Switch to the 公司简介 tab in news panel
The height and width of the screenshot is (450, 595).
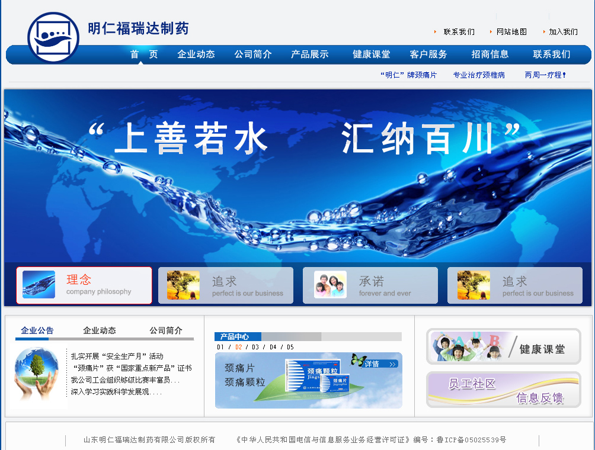[166, 330]
